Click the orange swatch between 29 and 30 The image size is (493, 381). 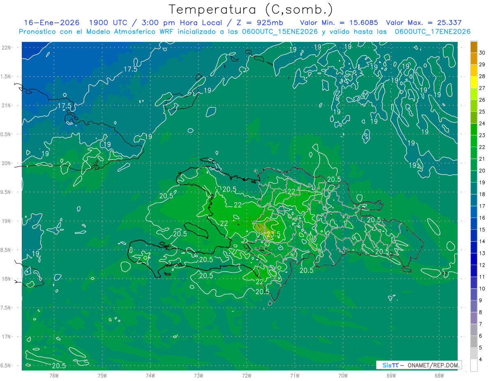click(474, 59)
